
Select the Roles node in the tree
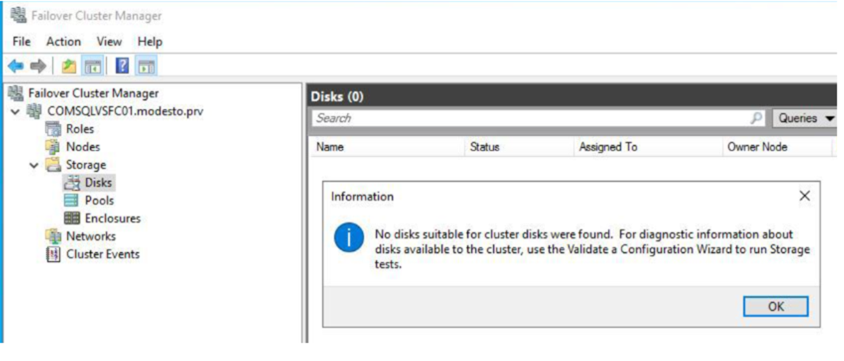tap(79, 129)
